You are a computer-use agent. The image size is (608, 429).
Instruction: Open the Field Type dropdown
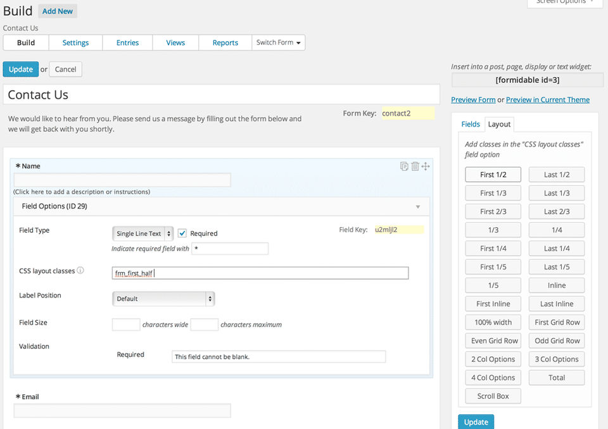tap(142, 233)
